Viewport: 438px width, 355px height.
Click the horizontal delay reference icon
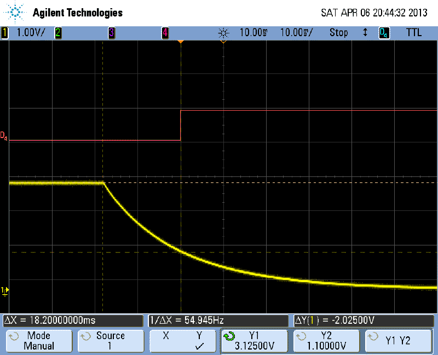[223, 33]
